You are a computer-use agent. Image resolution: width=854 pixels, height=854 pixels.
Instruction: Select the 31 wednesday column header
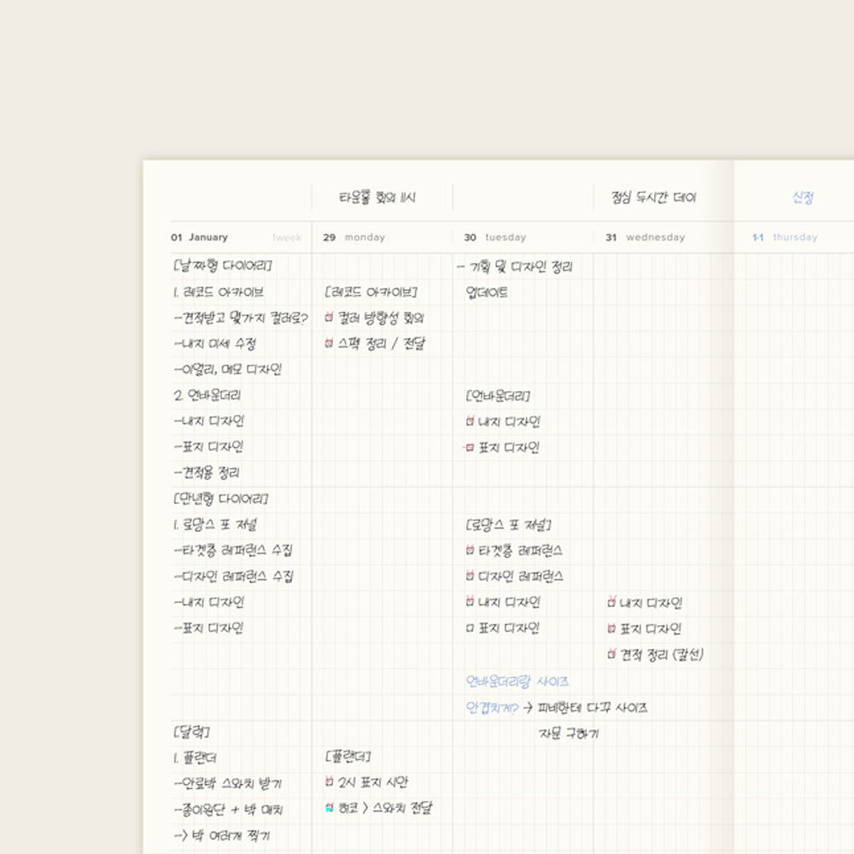coord(645,237)
